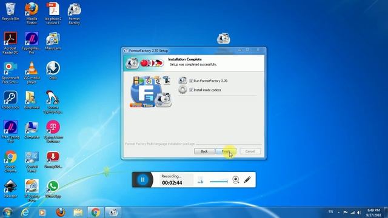Select the WhatsApp desktop shortcut
Screen dimensions: 388x218
point(53,189)
